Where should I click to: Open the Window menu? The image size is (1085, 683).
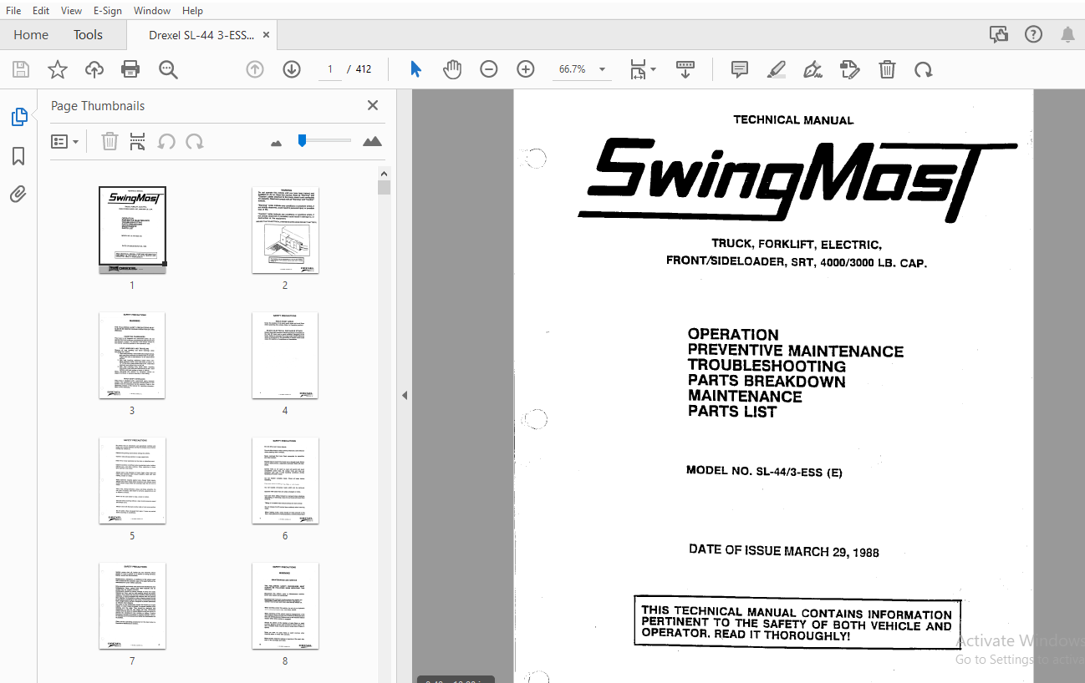151,11
